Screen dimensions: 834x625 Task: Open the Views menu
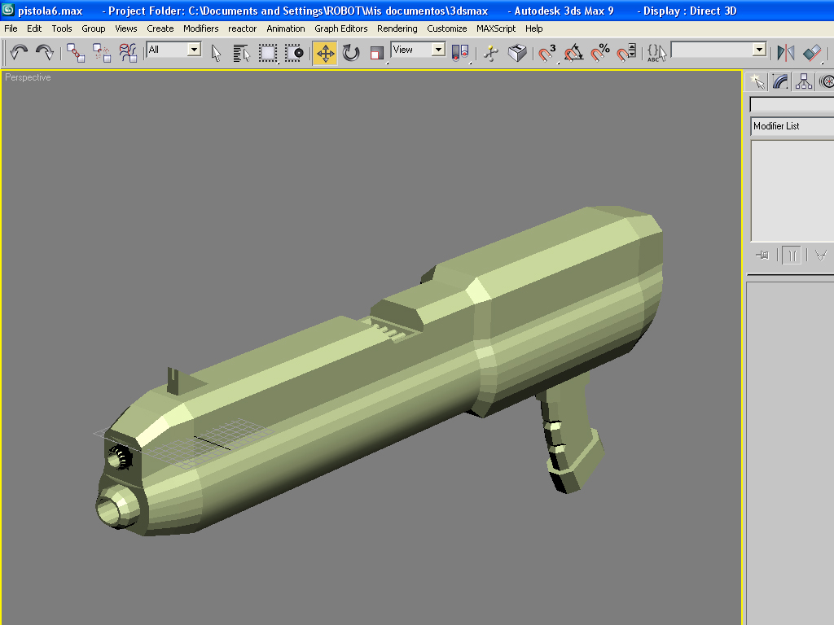coord(126,28)
